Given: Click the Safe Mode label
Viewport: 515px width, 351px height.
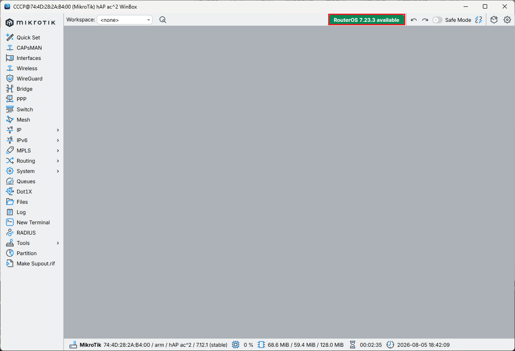Looking at the screenshot, I should 458,20.
